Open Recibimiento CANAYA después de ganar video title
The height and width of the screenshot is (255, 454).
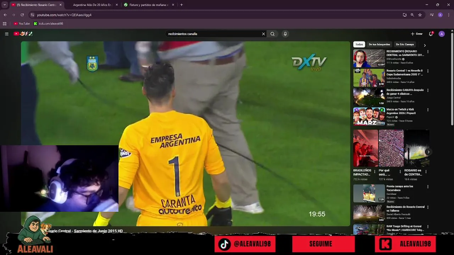(405, 92)
